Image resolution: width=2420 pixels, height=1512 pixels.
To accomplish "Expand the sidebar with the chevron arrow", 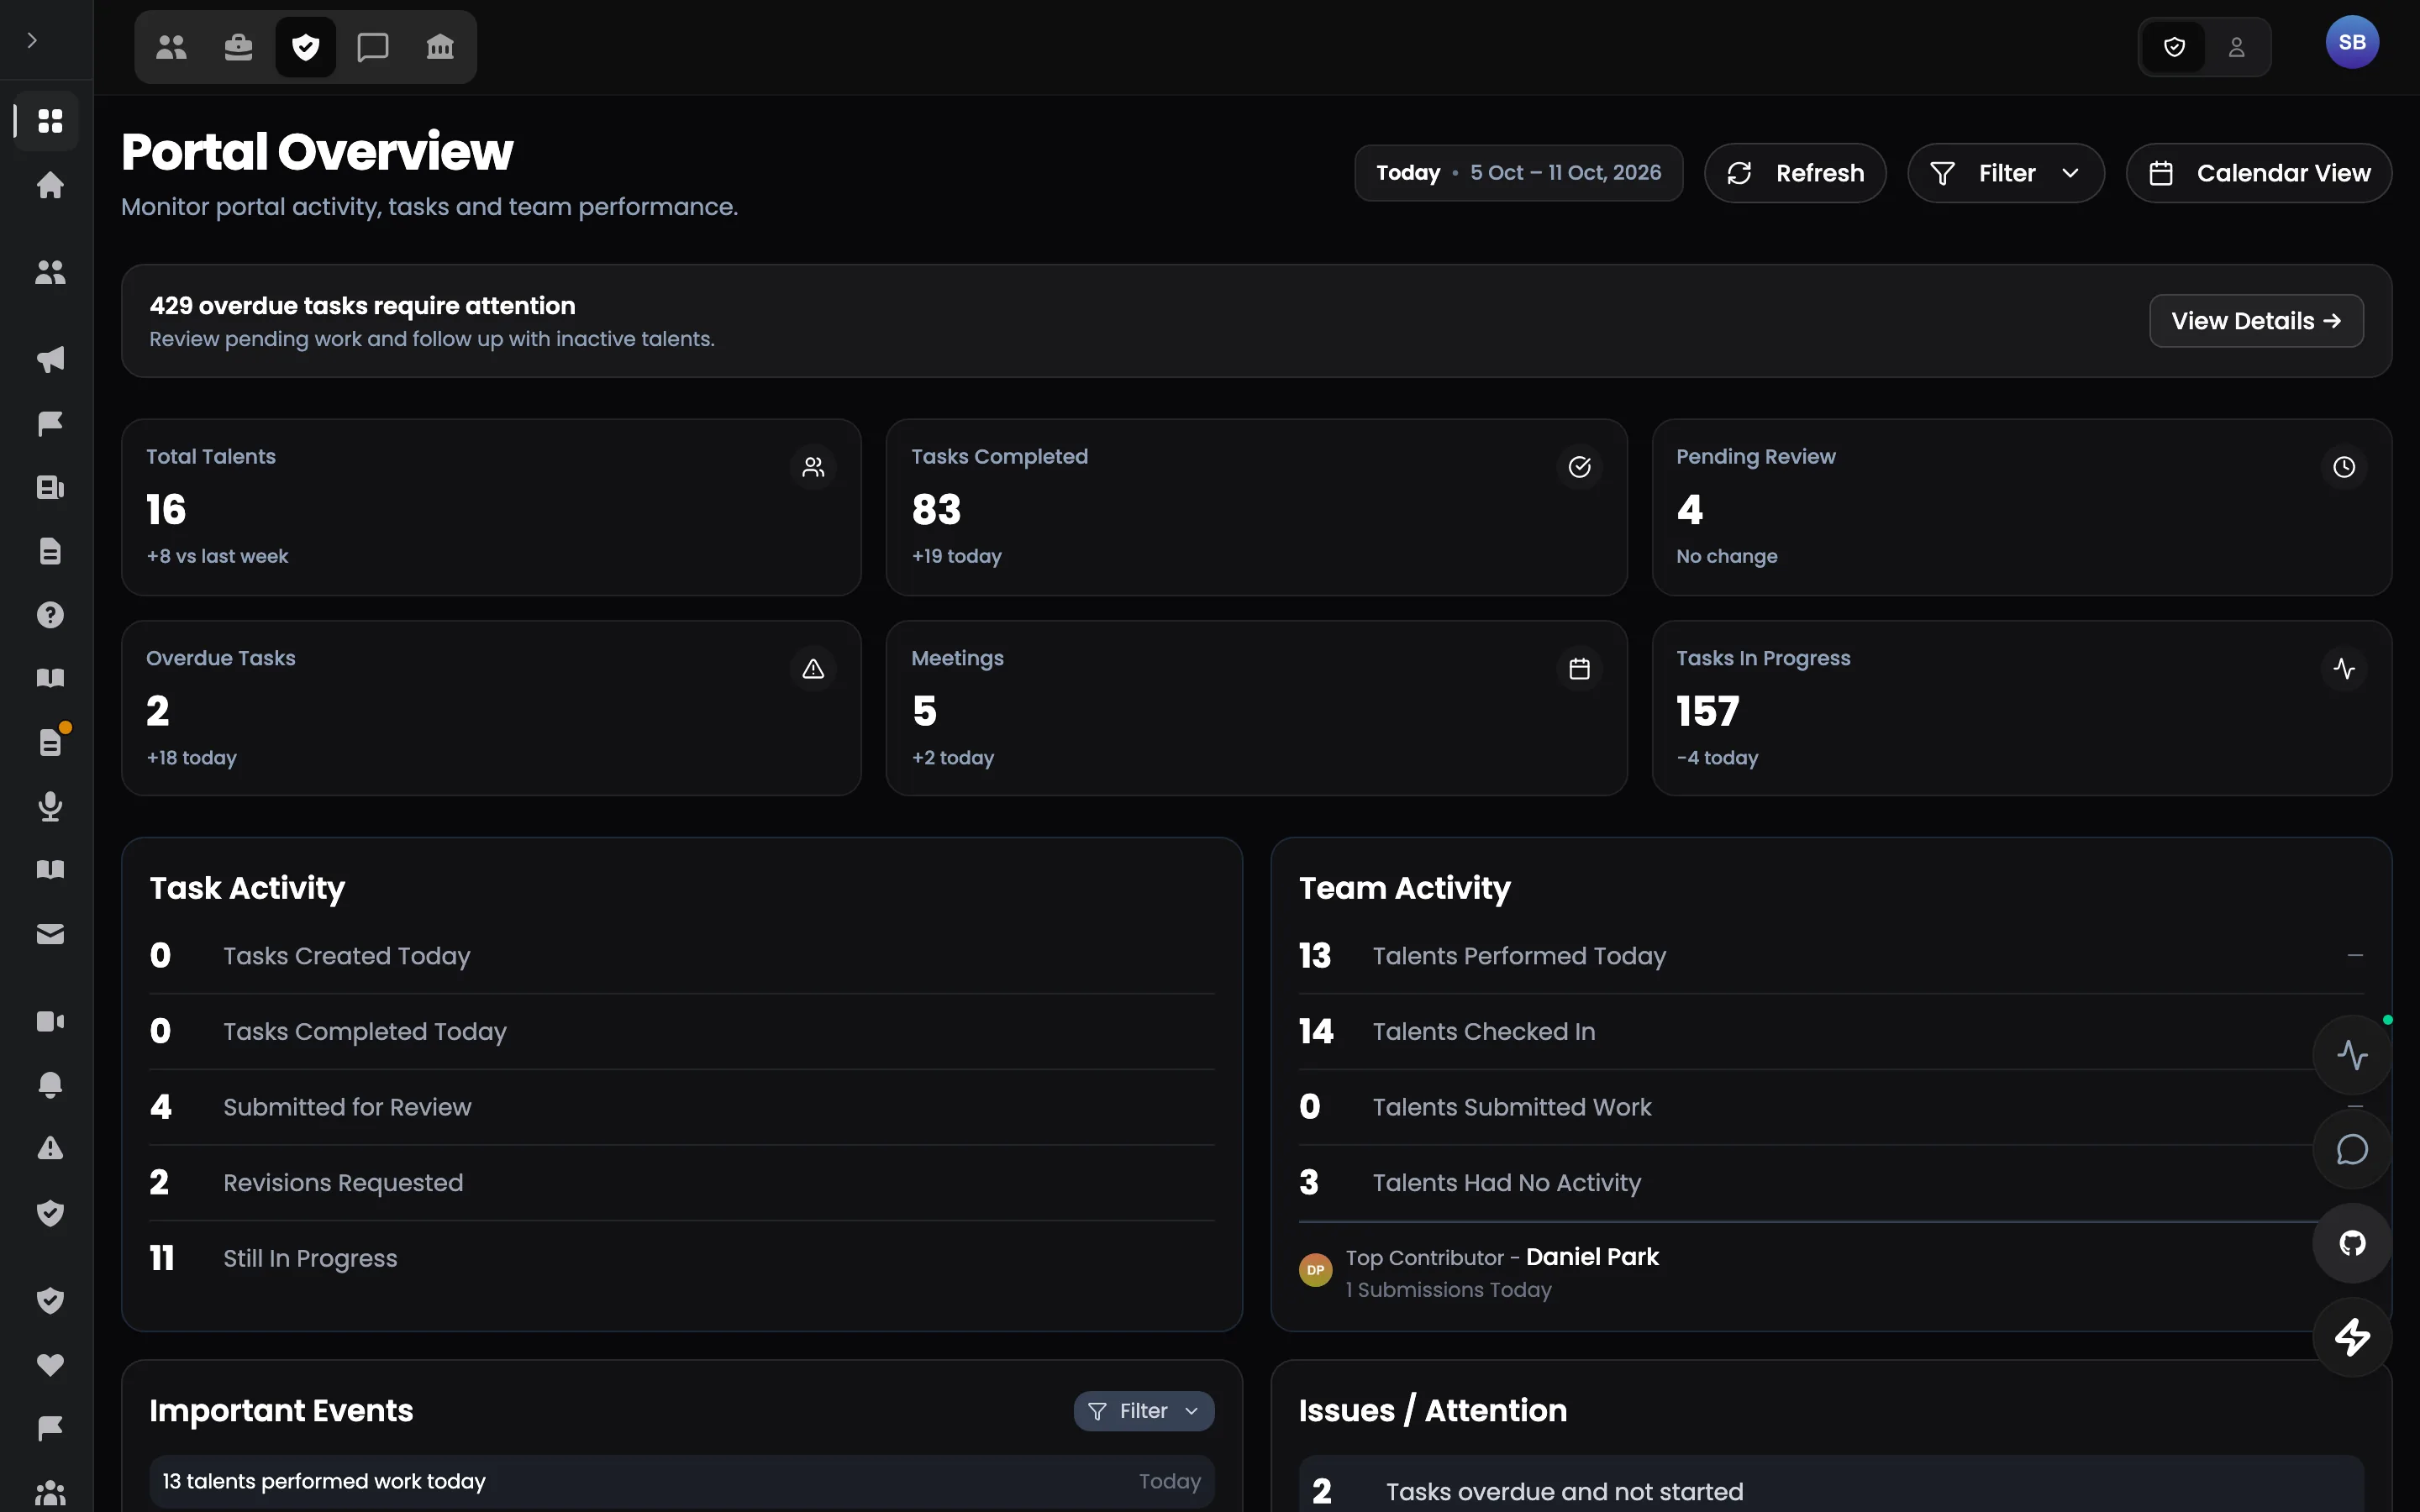I will click(x=32, y=41).
